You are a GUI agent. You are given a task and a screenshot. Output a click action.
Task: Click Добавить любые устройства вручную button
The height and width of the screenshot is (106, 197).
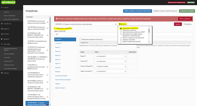(x=166, y=11)
